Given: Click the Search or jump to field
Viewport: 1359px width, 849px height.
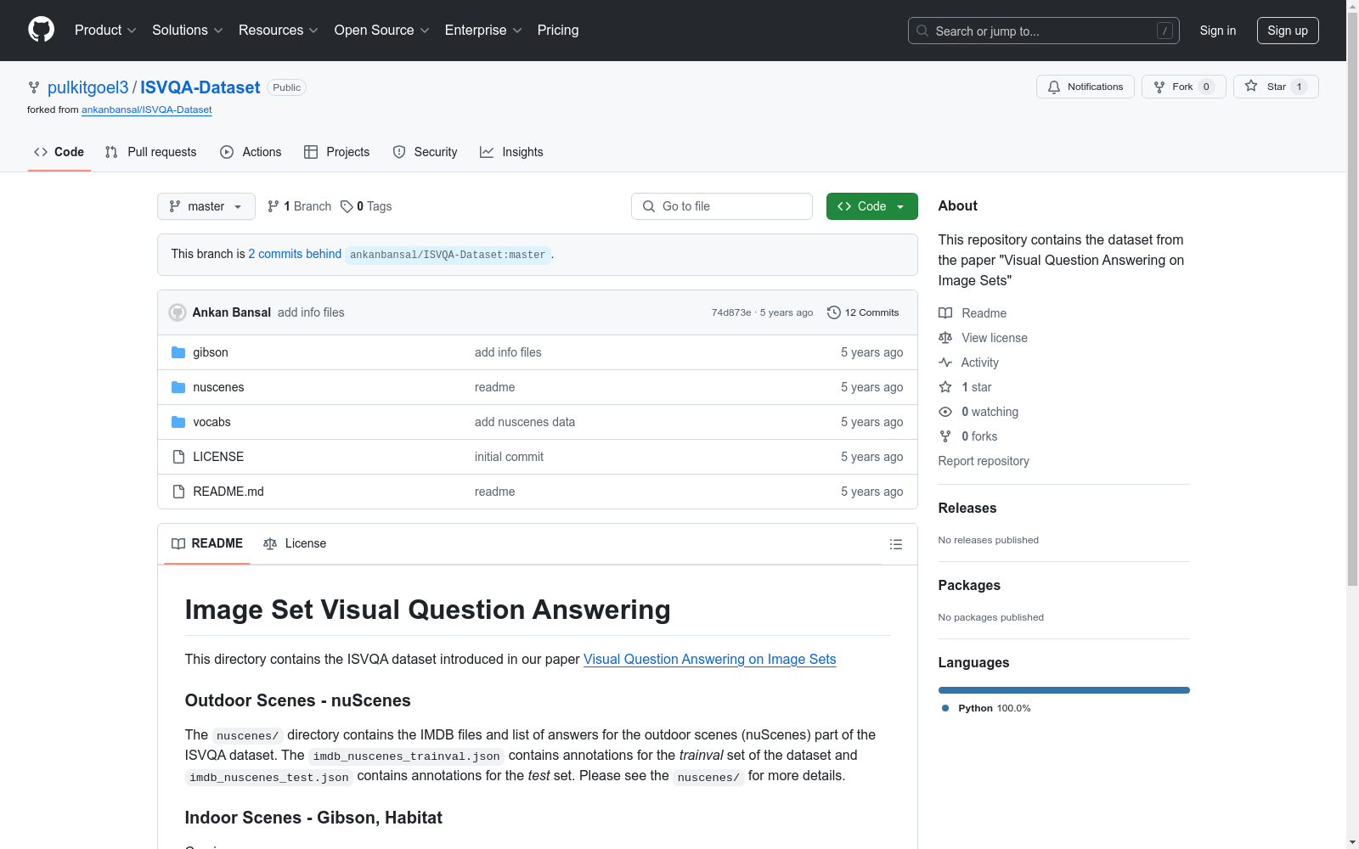Looking at the screenshot, I should (1044, 31).
